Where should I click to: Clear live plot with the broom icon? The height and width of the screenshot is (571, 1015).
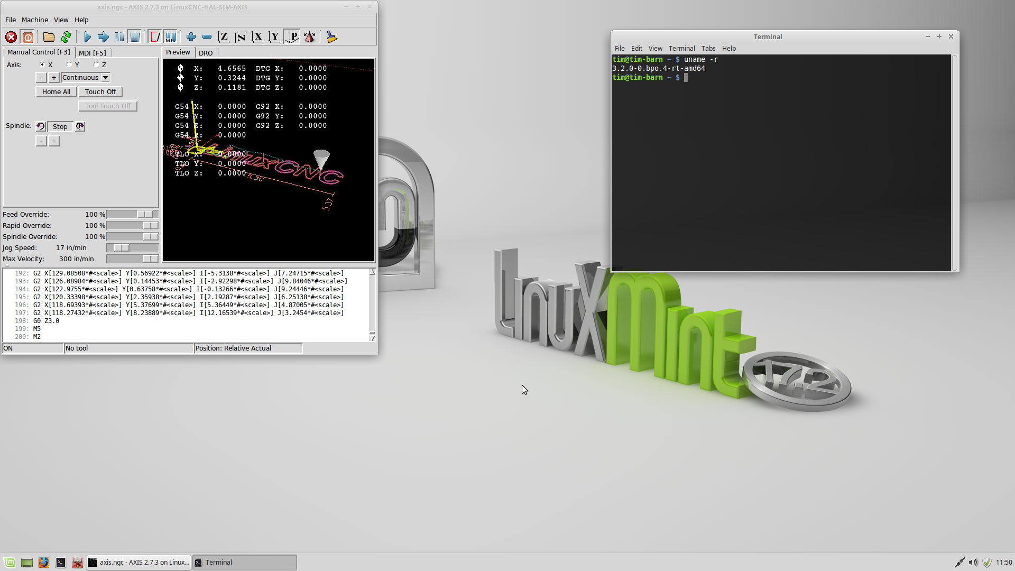(331, 37)
